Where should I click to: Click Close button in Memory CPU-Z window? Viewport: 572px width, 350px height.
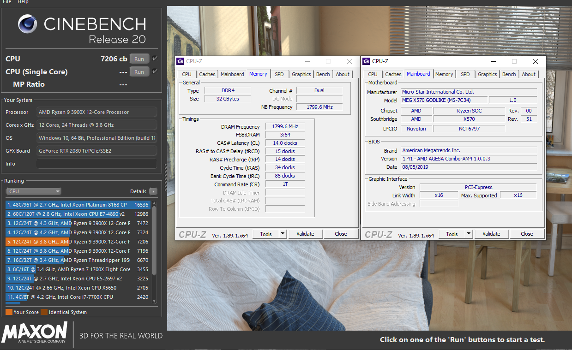(341, 234)
